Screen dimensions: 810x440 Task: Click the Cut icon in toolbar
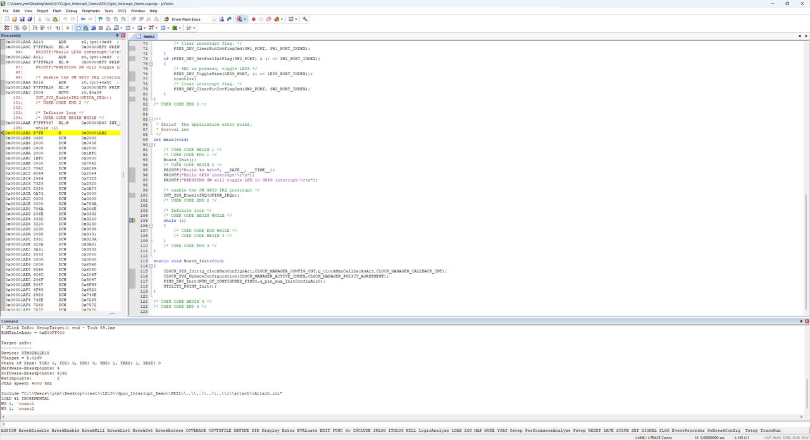[x=39, y=19]
